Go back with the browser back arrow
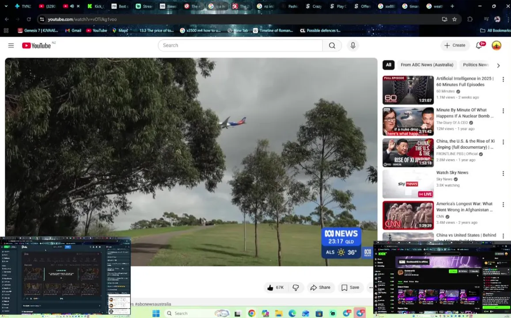The height and width of the screenshot is (318, 511). click(x=7, y=19)
